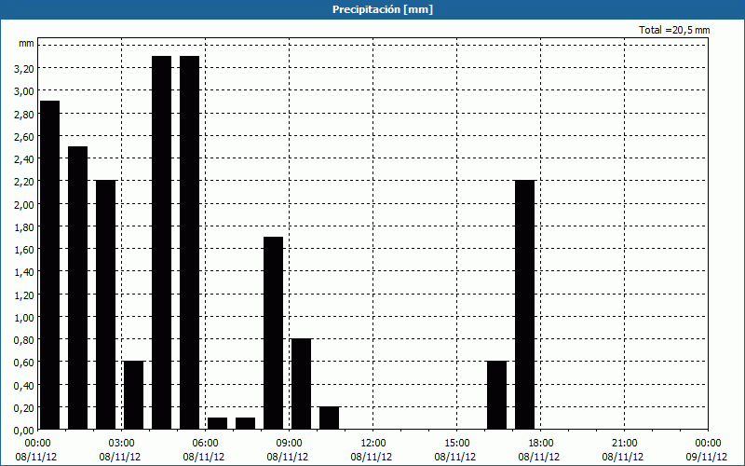This screenshot has height=466, width=745.
Task: Click the 2,60 y-axis value
Action: tap(24, 137)
